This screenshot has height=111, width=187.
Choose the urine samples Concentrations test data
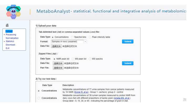[x=39, y=91]
